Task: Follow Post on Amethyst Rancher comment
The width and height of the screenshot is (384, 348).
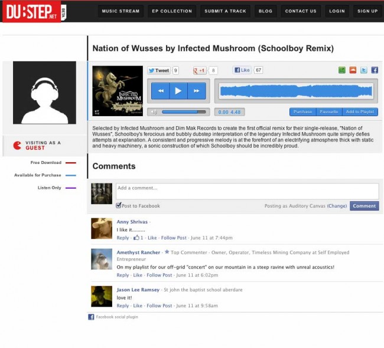Action: tap(159, 275)
